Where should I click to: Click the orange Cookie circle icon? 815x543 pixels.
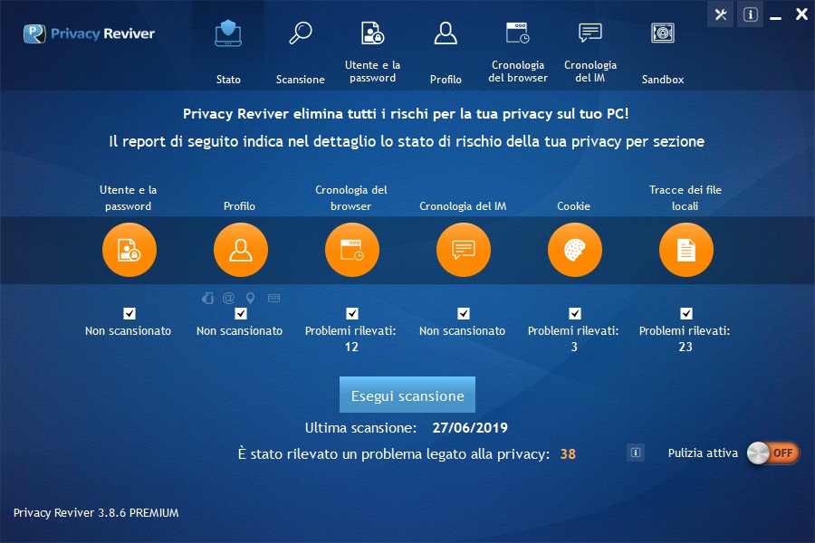(x=575, y=250)
